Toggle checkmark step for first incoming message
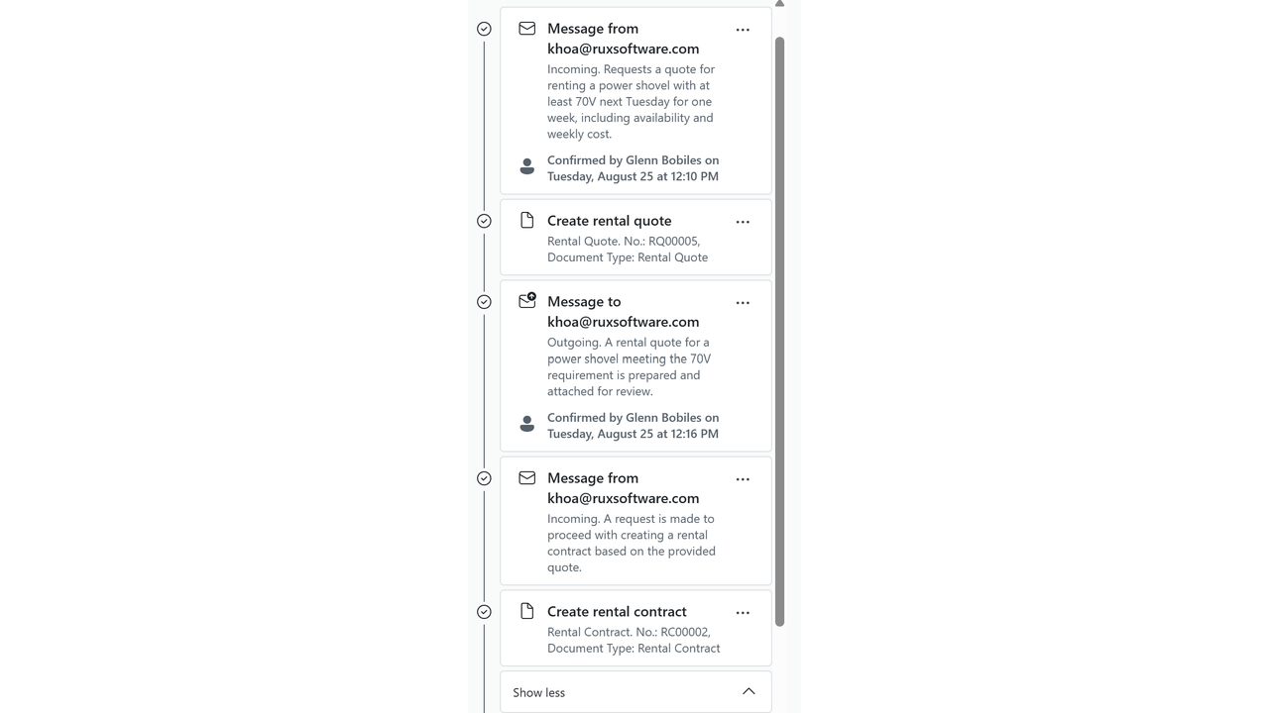This screenshot has width=1269, height=713. [484, 29]
